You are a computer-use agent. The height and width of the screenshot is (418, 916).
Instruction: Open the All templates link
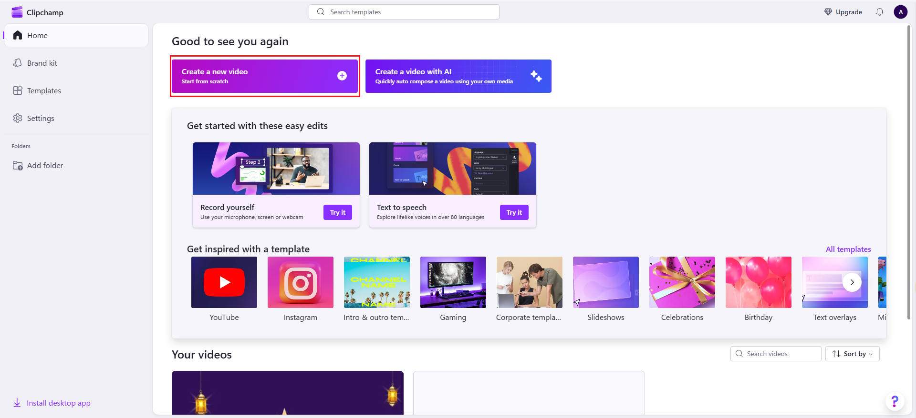coord(848,249)
